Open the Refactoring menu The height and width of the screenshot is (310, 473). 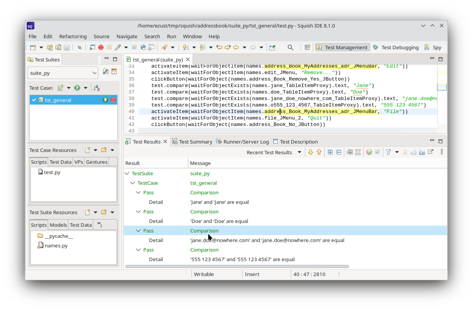pyautogui.click(x=73, y=36)
